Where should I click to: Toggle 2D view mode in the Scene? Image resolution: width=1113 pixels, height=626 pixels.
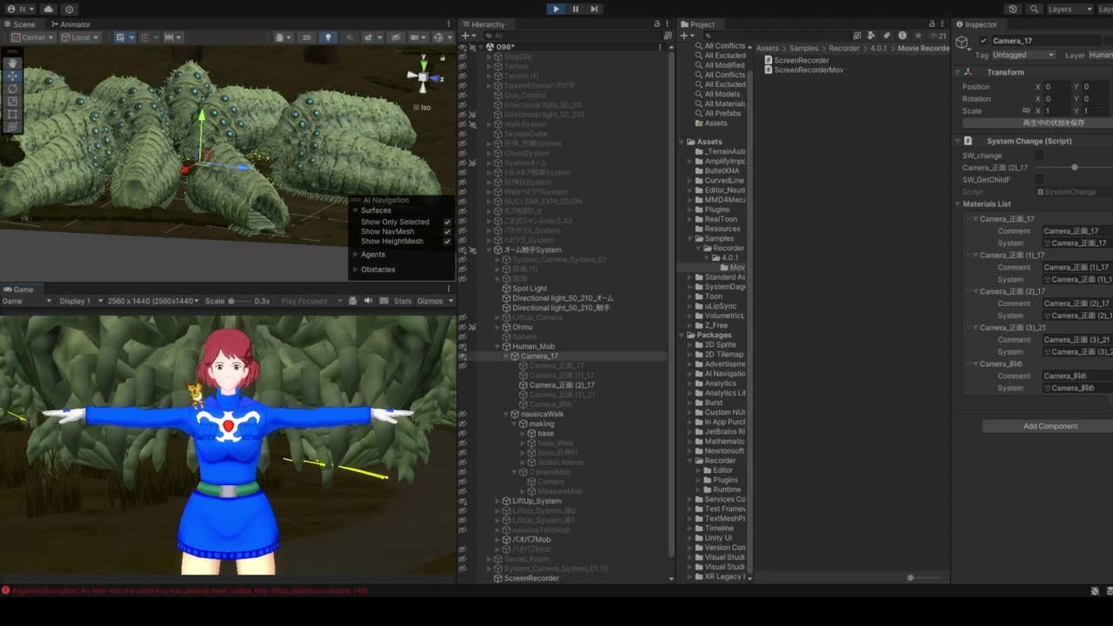[306, 37]
